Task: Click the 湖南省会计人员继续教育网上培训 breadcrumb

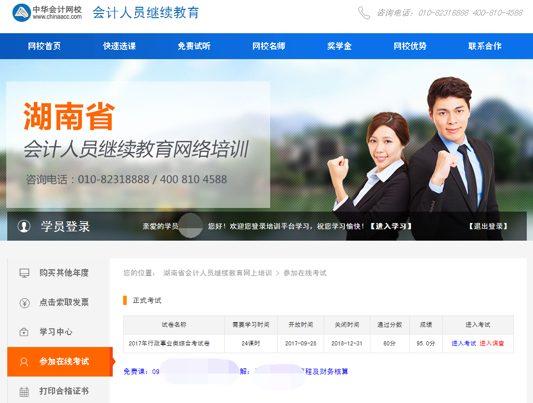Action: click(x=217, y=273)
